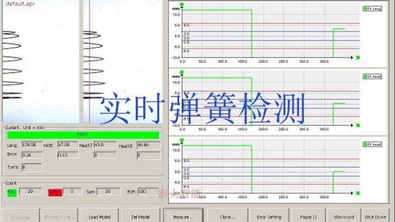Click the green PASS status bar
This screenshot has width=395, height=222.
click(x=83, y=135)
